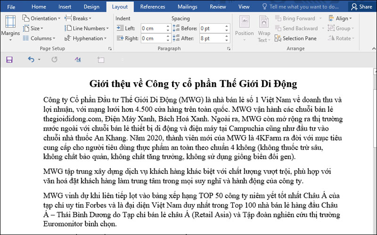The height and width of the screenshot is (235, 377).
Task: Click Bring Forward
Action: tap(295, 18)
